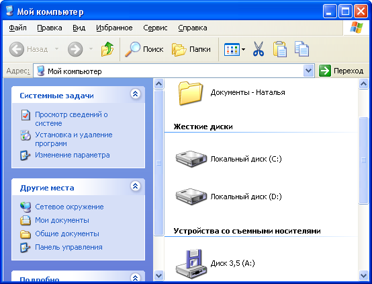
Task: Click the text Документы - Наталья
Action: click(x=248, y=92)
